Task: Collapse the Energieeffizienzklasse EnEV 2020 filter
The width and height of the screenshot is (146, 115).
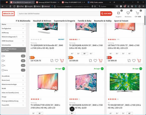Action: [x=14, y=50]
